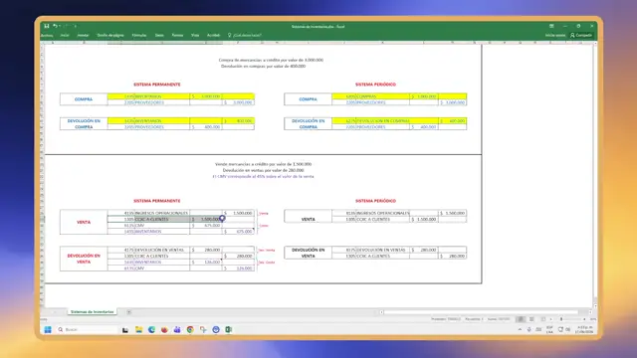Select yellow DEVOLUCION EN COMPRAS cell
The width and height of the screenshot is (637, 358).
(x=382, y=121)
